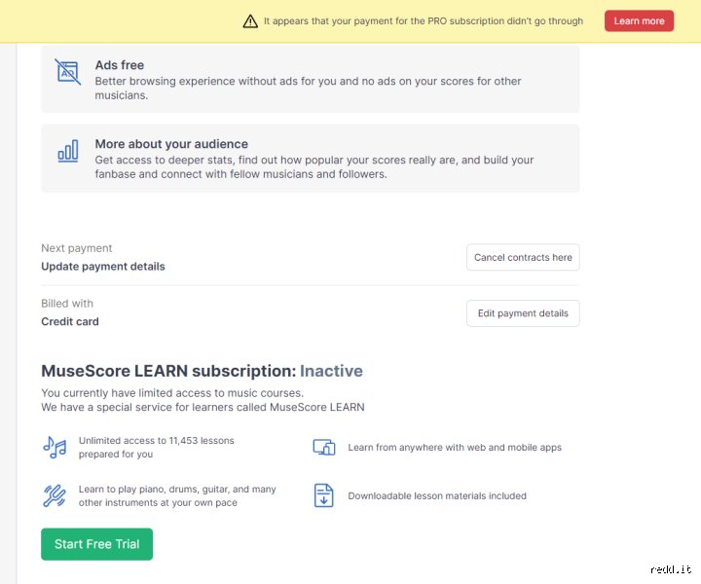Click the Ads free heading
The width and height of the screenshot is (701, 584).
(x=120, y=65)
